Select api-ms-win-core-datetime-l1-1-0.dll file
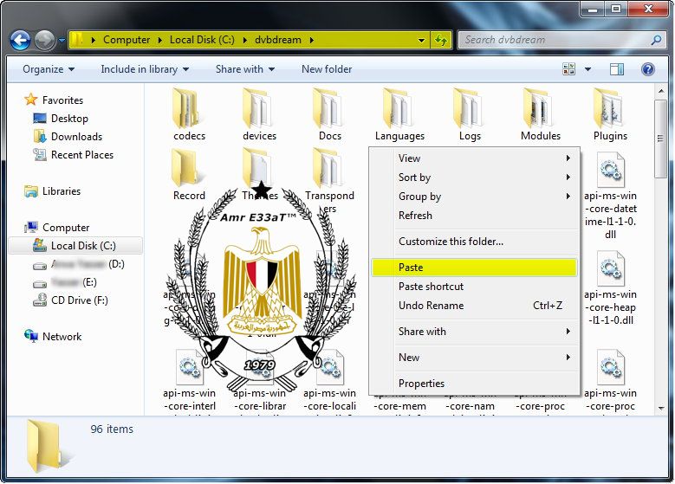Screen dimensions: 675x484 coord(610,196)
